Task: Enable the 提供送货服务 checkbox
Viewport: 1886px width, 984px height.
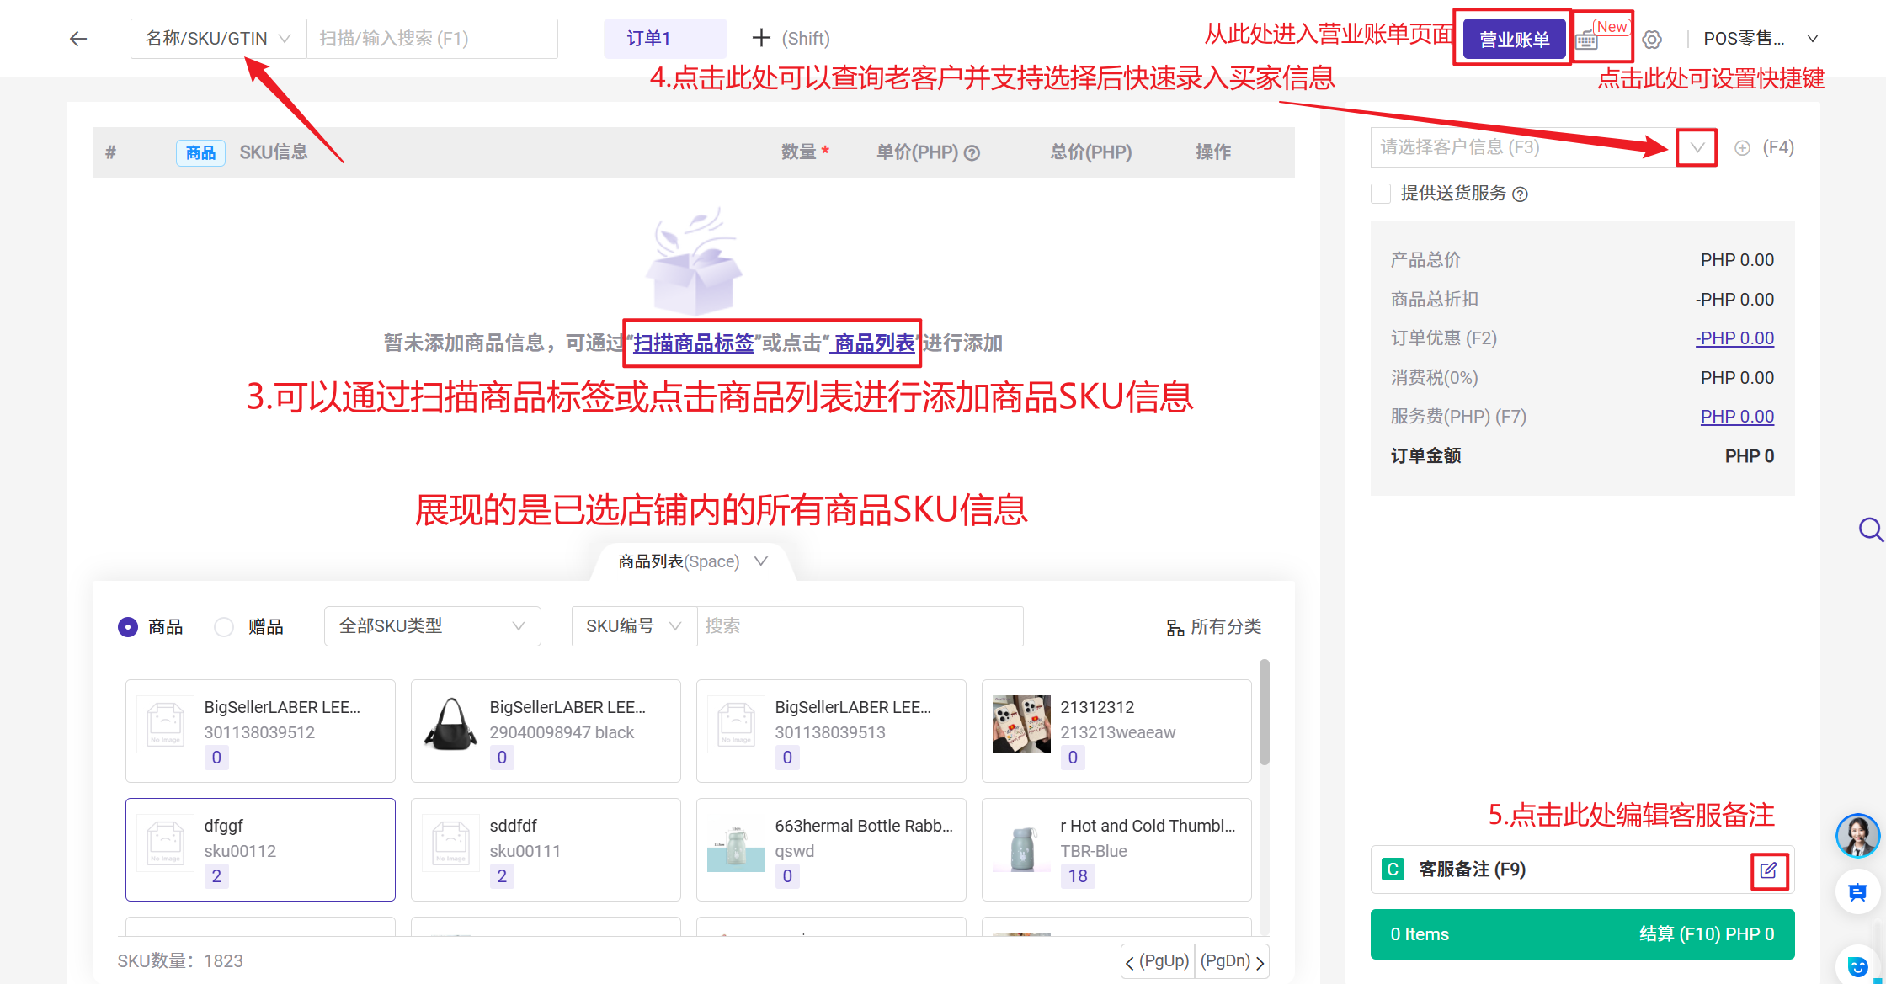Action: tap(1381, 194)
